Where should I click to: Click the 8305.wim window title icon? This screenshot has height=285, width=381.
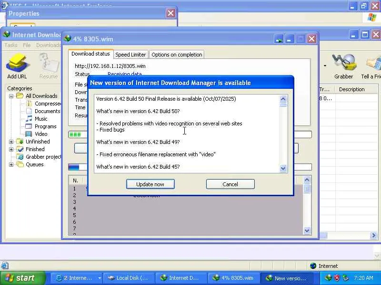click(68, 39)
